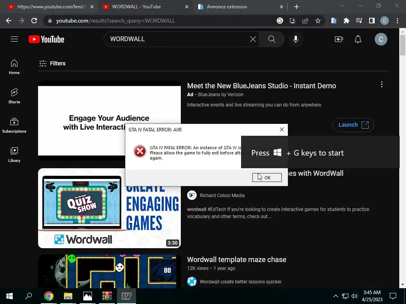Image resolution: width=406 pixels, height=304 pixels.
Task: Go forward in the browser
Action: pyautogui.click(x=21, y=21)
